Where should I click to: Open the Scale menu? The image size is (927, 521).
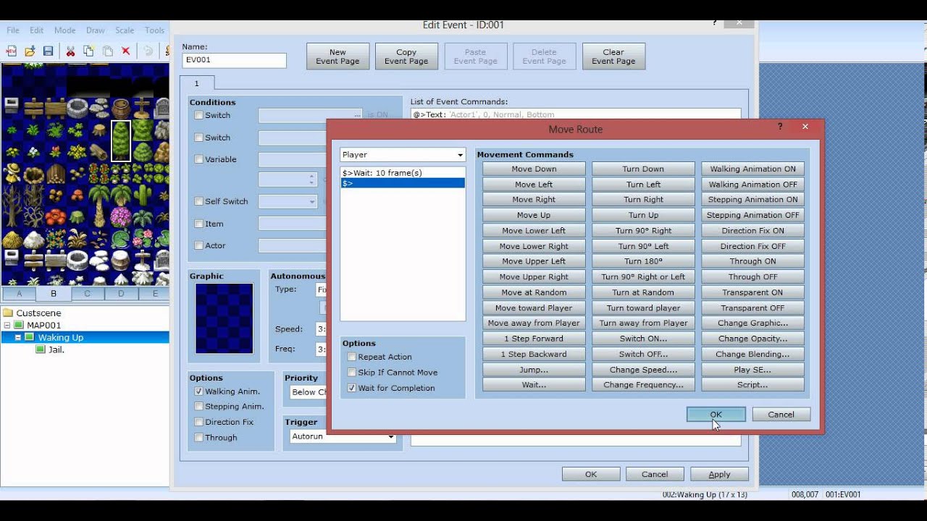(x=125, y=30)
